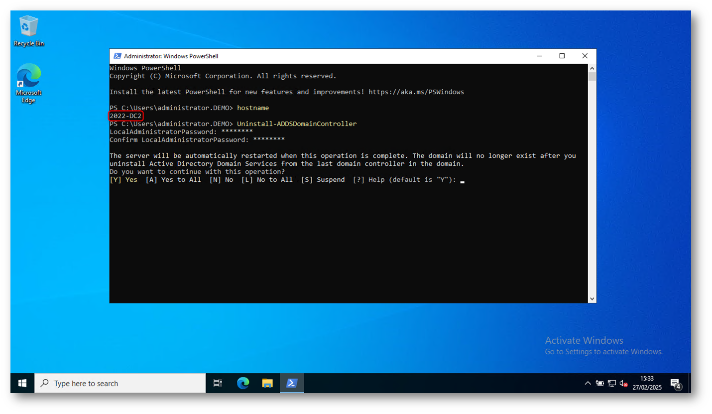The height and width of the screenshot is (414, 712).
Task: Click the Task View taskbar icon
Action: (x=218, y=383)
